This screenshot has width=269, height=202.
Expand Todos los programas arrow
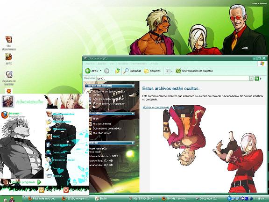click(x=39, y=182)
